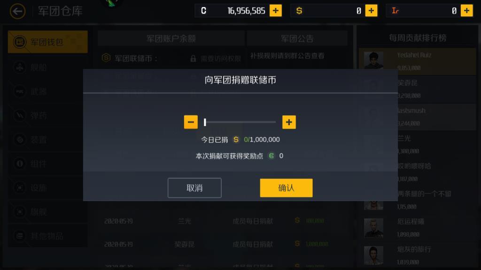This screenshot has height=270, width=481.
Task: Select Yedahel Ruiz avatar in ranking
Action: [x=373, y=60]
